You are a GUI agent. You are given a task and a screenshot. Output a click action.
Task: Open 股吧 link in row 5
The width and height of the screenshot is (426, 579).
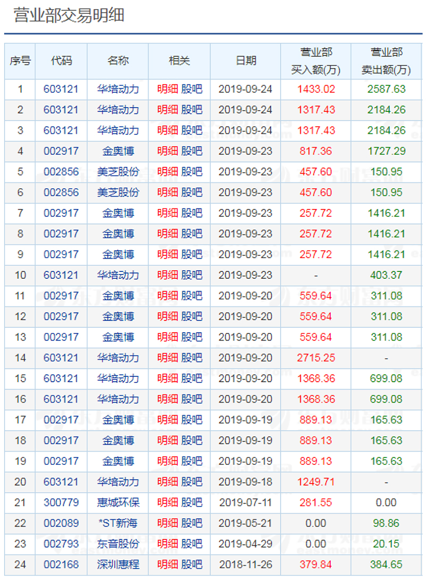click(x=192, y=172)
